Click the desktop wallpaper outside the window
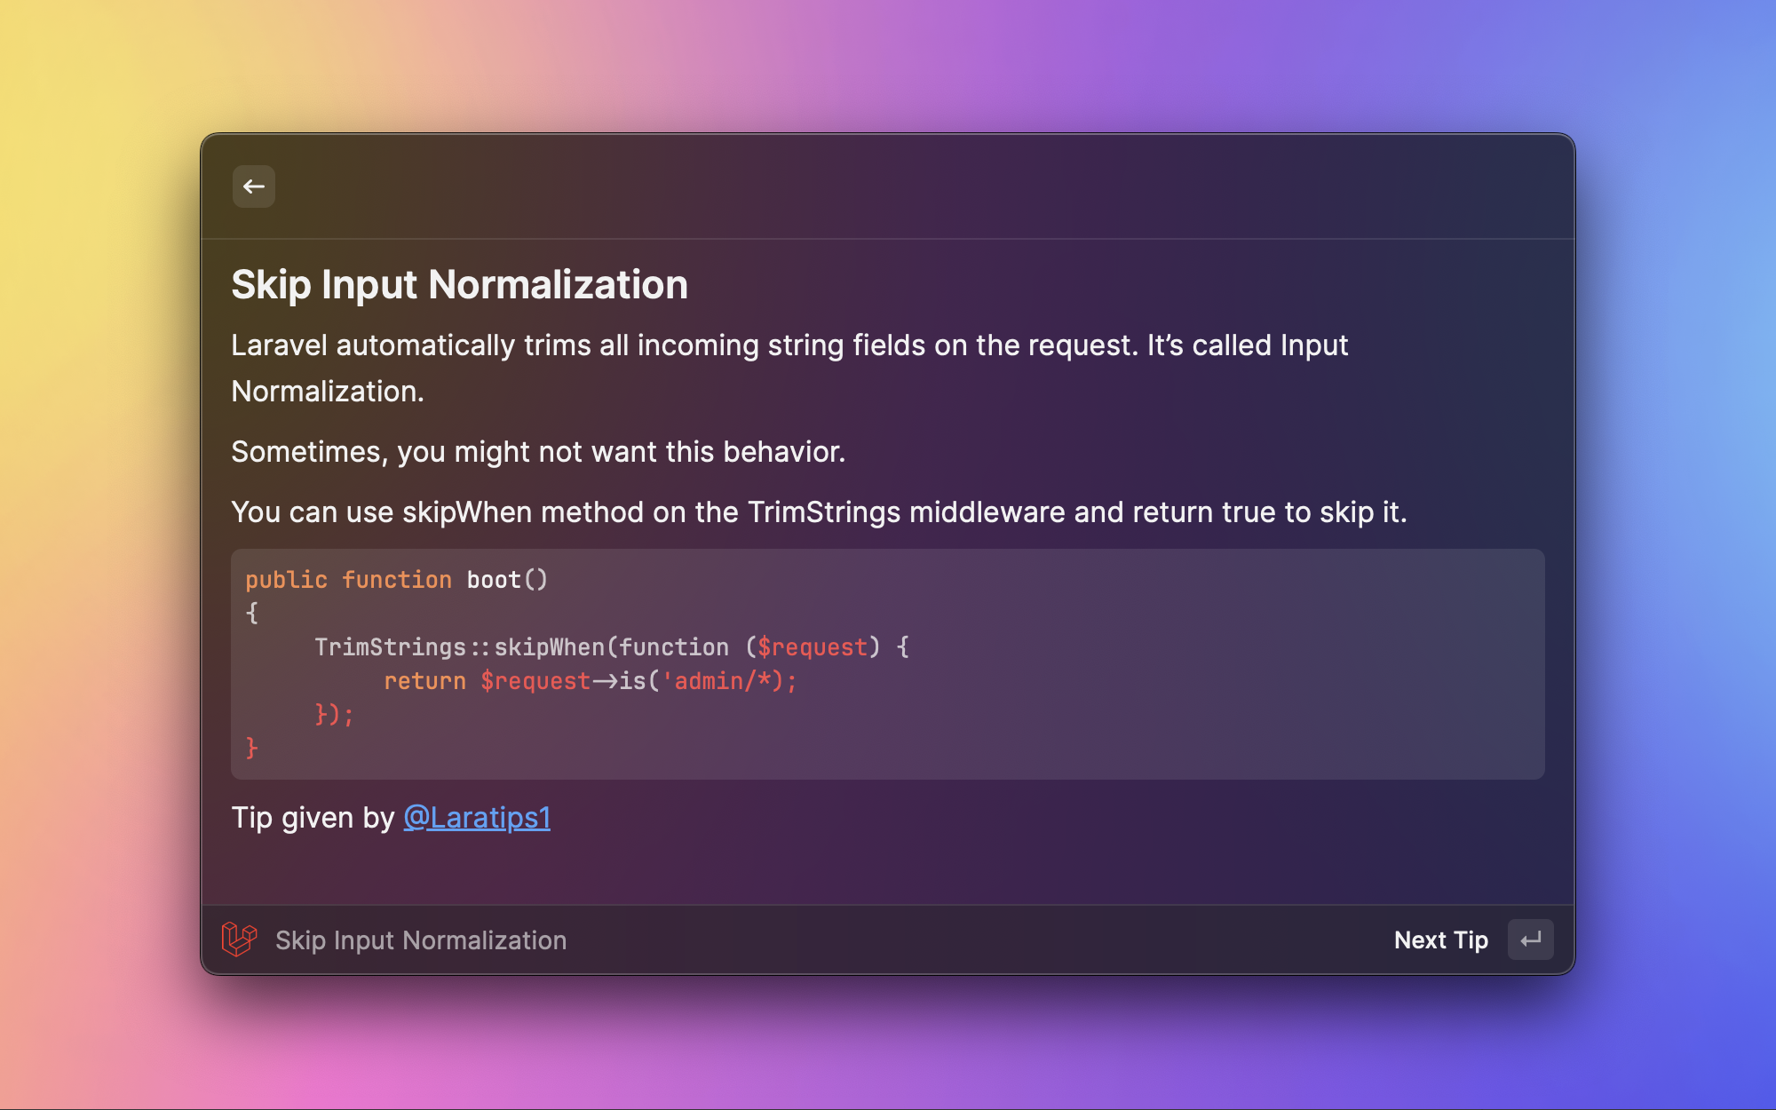Viewport: 1776px width, 1110px height. 98,533
